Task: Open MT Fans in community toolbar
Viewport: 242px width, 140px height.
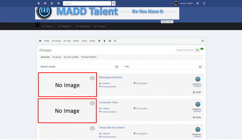Action: (x=67, y=41)
